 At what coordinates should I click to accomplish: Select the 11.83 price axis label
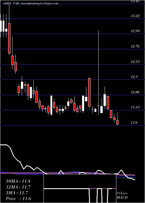tap(135, 107)
